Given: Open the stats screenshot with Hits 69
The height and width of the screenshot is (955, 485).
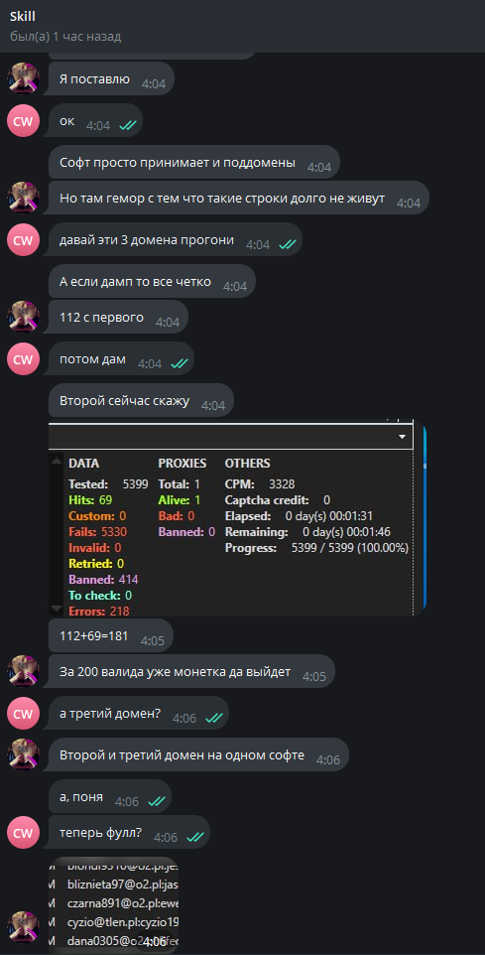Looking at the screenshot, I should 237,517.
